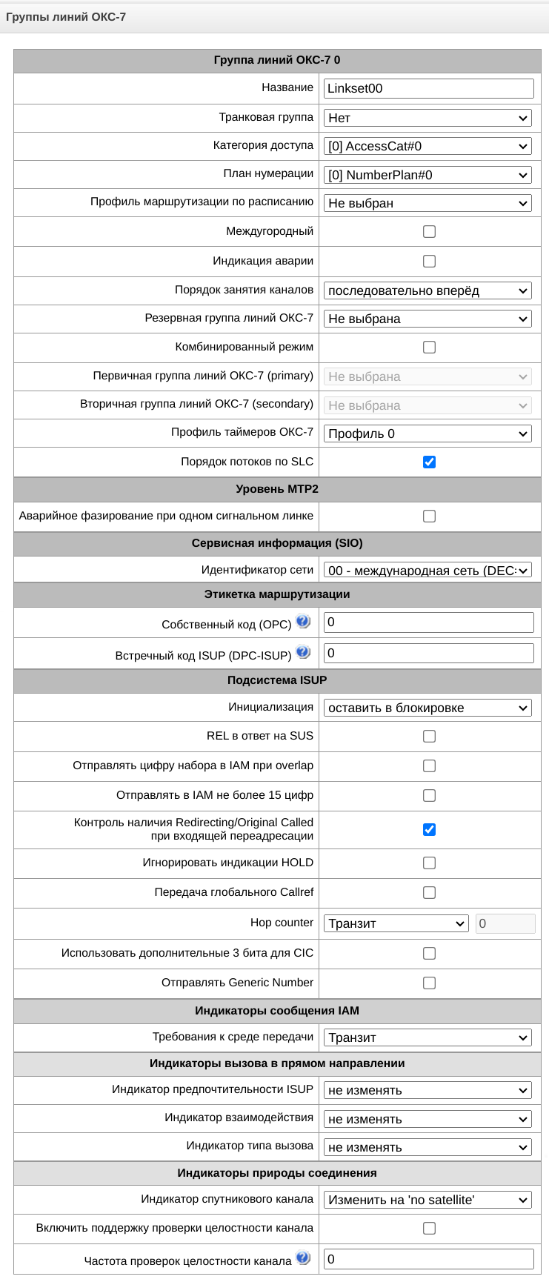Viewport: 549px width, 1282px height.
Task: Click Частота проверок целостности канала input field
Action: [428, 1259]
